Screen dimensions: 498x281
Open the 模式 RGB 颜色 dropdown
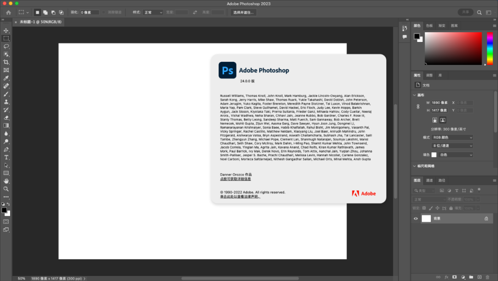tap(452, 137)
